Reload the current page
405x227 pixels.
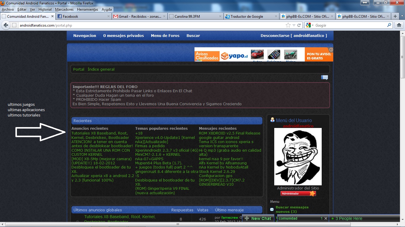tap(299, 25)
